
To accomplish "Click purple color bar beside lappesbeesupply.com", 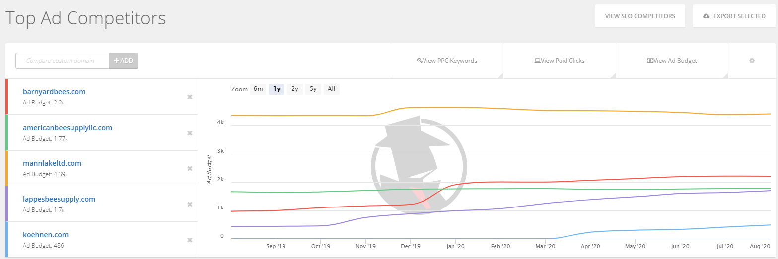I will tap(7, 204).
